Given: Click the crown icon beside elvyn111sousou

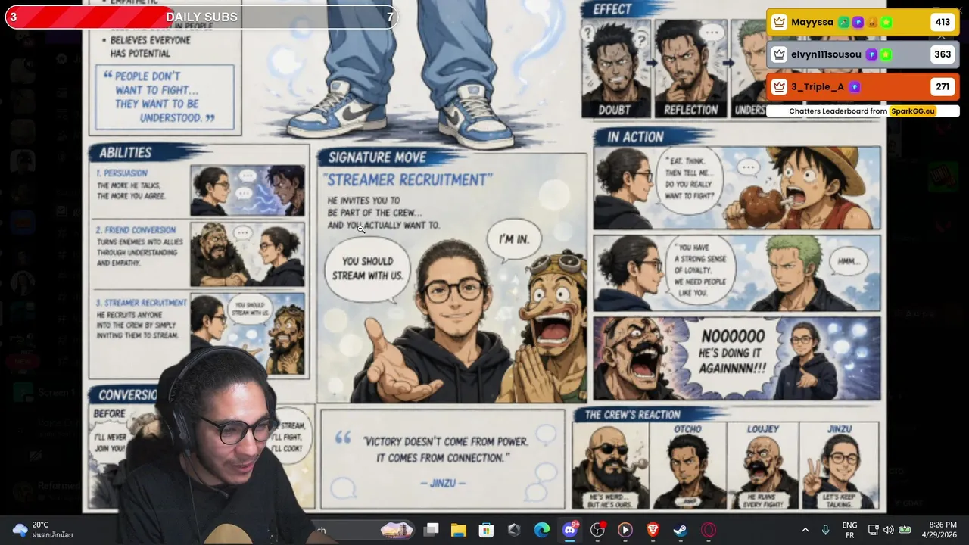Looking at the screenshot, I should coord(779,54).
